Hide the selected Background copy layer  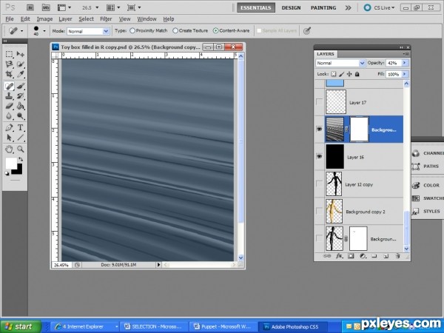pyautogui.click(x=319, y=129)
